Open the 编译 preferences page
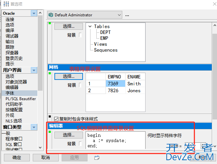This screenshot has height=164, width=217. tap(10, 30)
